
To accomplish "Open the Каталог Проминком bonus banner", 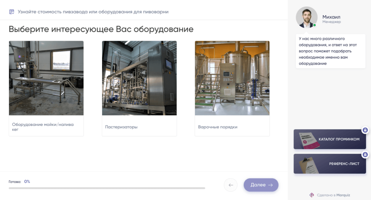I will 330,139.
